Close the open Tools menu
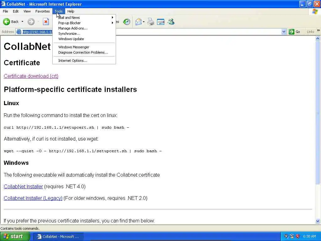The height and width of the screenshot is (241, 321). pos(59,11)
